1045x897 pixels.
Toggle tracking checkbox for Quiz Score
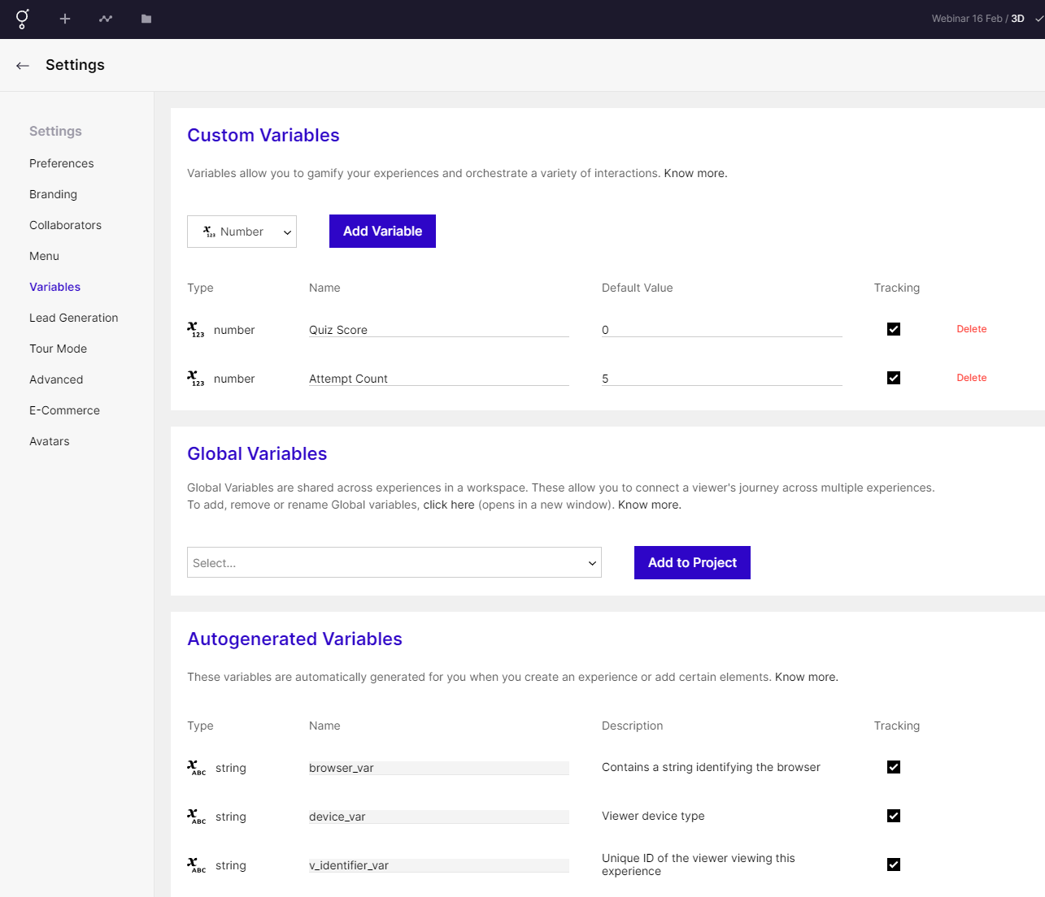894,329
